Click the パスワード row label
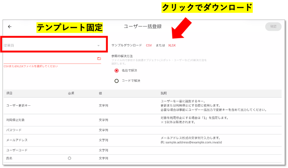 click(14, 130)
